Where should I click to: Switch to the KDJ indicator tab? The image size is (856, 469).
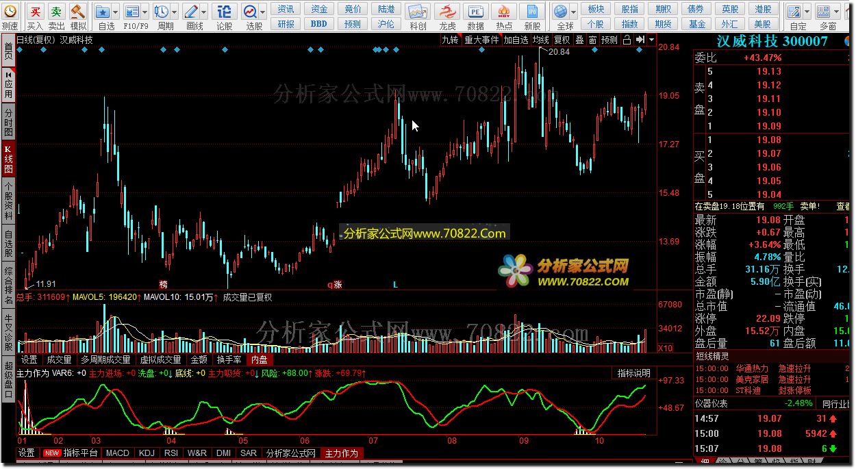pos(147,453)
